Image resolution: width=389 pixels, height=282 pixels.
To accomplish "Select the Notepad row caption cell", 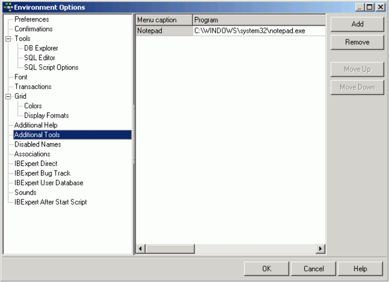I will pyautogui.click(x=164, y=31).
